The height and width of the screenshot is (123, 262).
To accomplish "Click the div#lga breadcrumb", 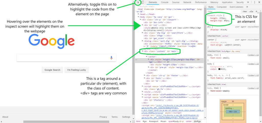I will [x=198, y=121].
